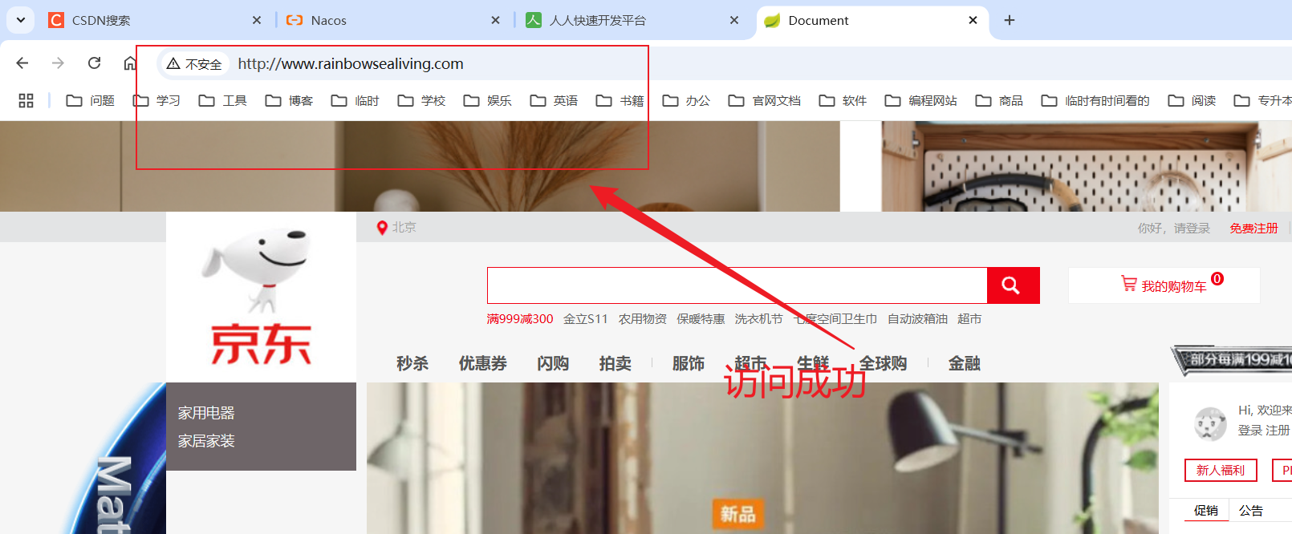The width and height of the screenshot is (1292, 534).
Task: Open the 工具 bookmark folder
Action: [222, 100]
